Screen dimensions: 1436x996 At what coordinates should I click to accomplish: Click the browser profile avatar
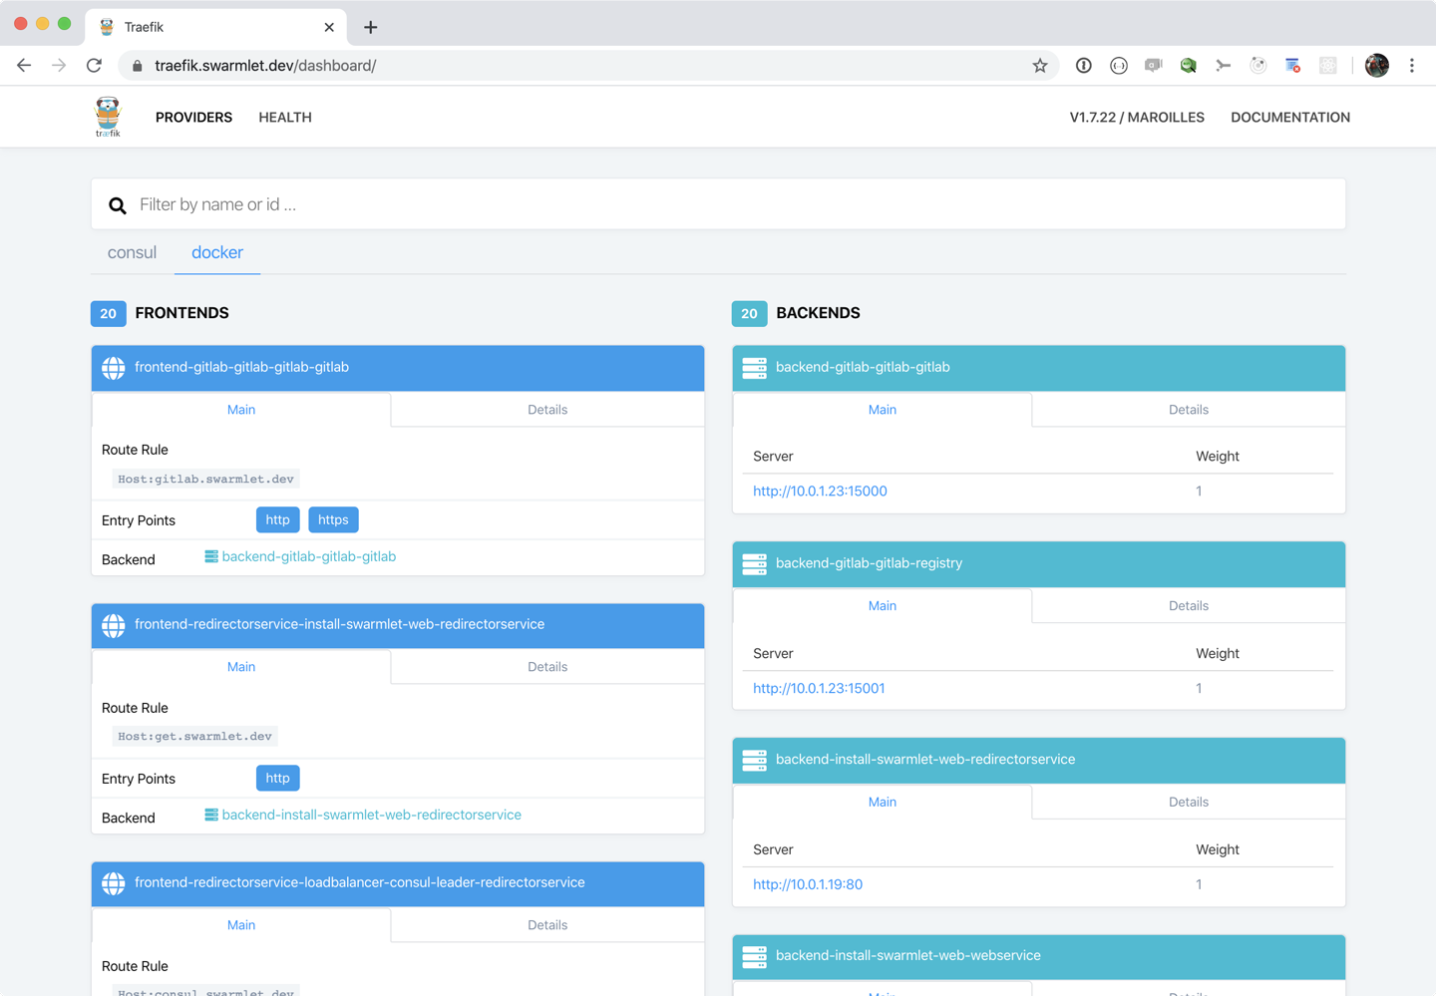coord(1376,66)
